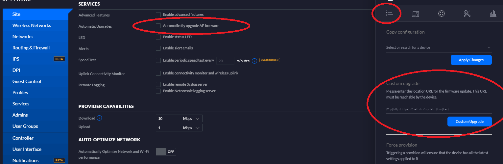The width and height of the screenshot is (503, 164).
Task: Click the firmware update URL field
Action: coord(439,109)
